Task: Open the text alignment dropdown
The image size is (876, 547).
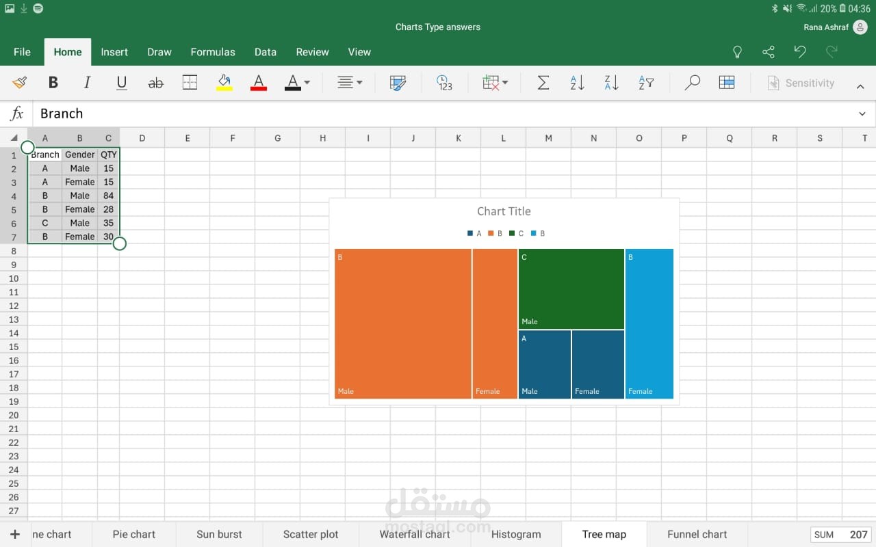Action: [350, 83]
